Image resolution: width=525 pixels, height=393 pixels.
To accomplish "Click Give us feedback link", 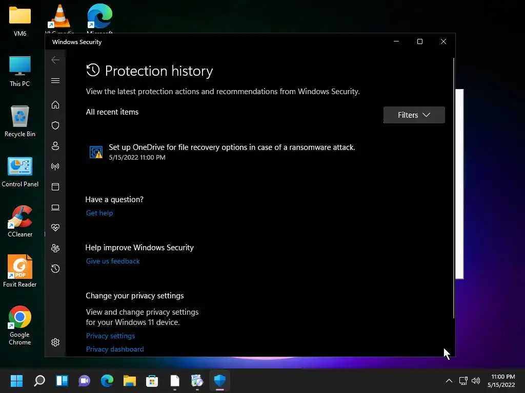I will [113, 261].
